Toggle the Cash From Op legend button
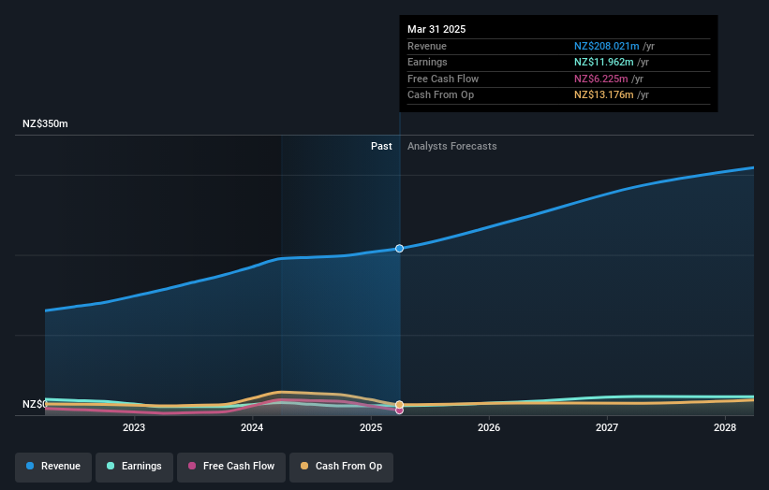The width and height of the screenshot is (769, 490). [341, 467]
